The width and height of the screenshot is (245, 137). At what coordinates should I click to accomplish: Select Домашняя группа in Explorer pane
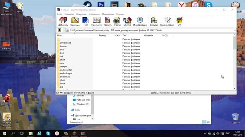[81, 116]
